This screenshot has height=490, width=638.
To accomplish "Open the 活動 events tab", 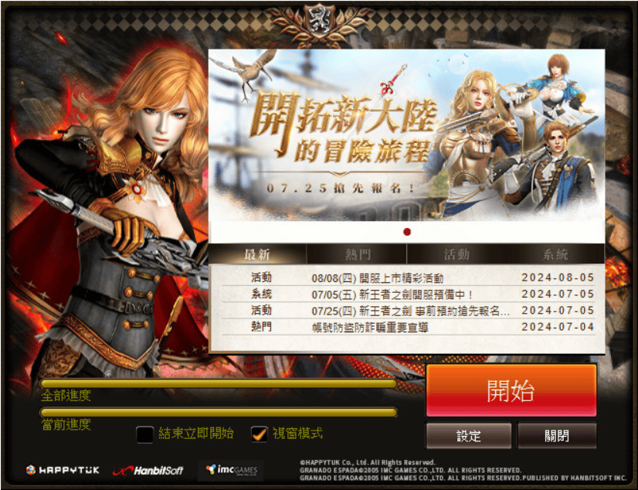I will coord(456,254).
